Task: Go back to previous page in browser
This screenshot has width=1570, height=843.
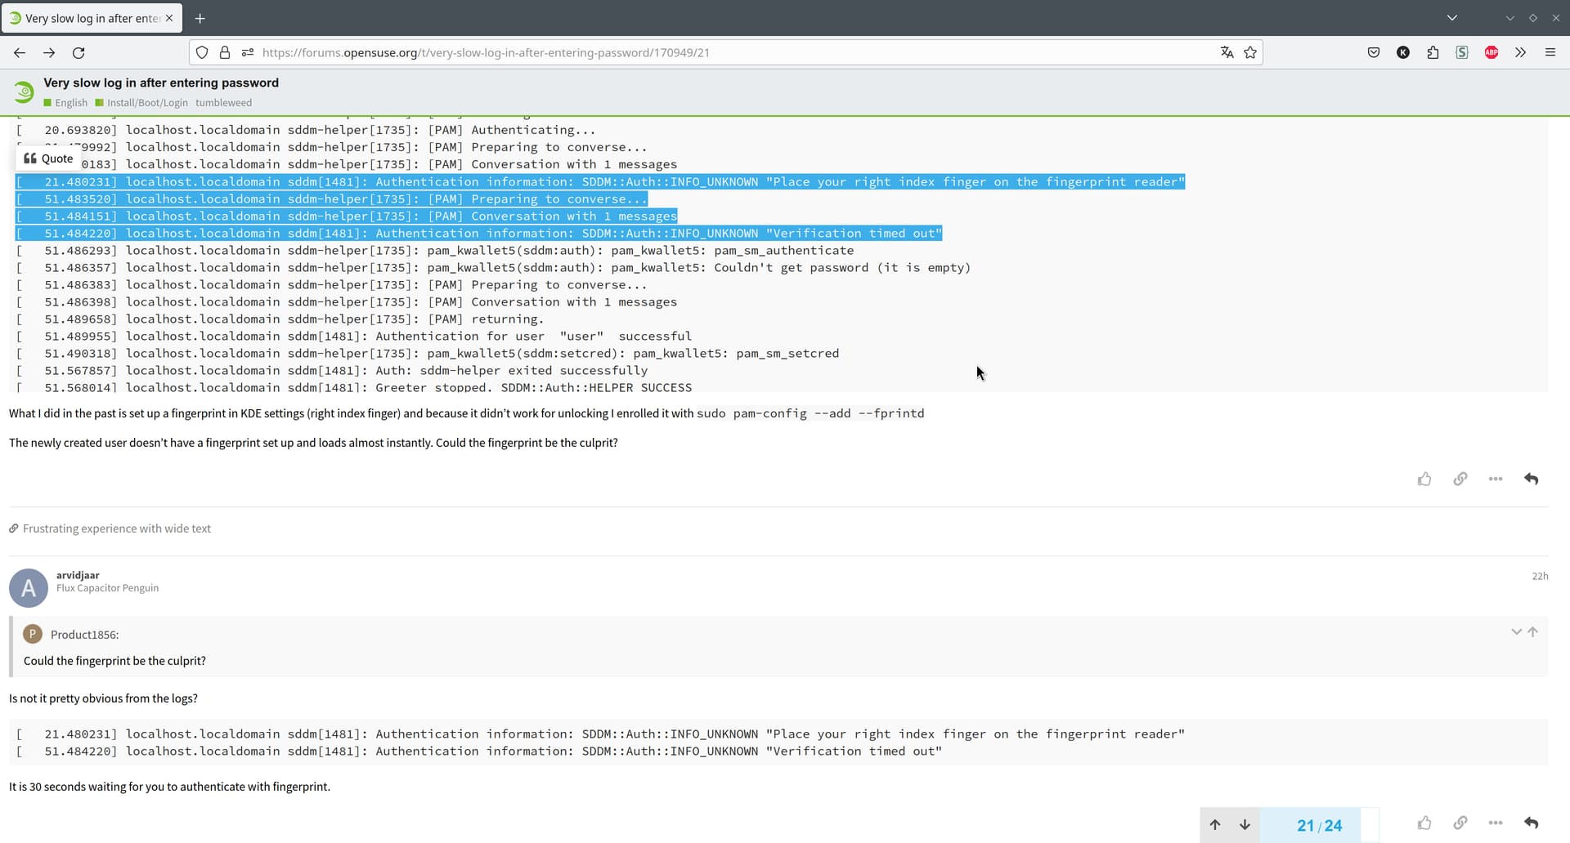Action: (20, 52)
